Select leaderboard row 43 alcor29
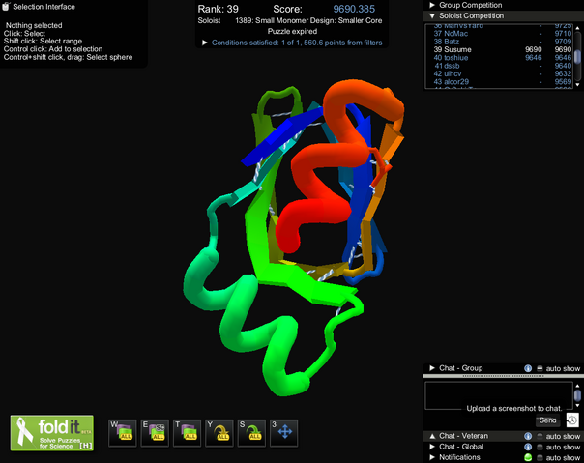The height and width of the screenshot is (463, 584). click(x=502, y=81)
